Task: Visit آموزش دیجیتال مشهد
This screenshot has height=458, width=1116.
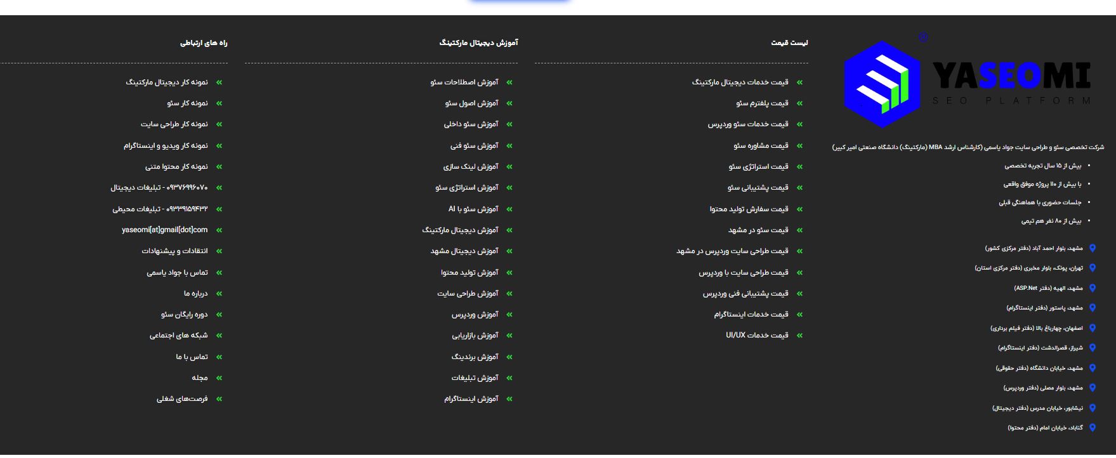Action: click(464, 251)
